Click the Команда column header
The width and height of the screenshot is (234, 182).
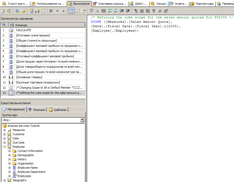click(x=49, y=25)
